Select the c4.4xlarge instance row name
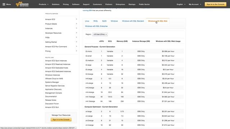The height and width of the screenshot is (129, 230). point(89,125)
